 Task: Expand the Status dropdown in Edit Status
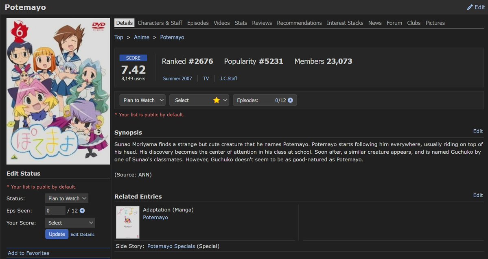click(67, 198)
